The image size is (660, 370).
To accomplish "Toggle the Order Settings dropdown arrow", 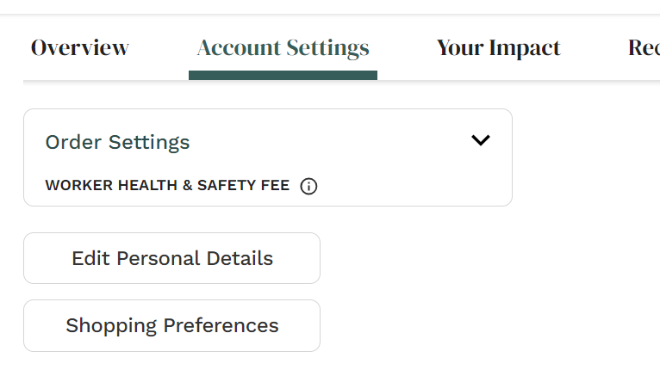I will click(481, 140).
